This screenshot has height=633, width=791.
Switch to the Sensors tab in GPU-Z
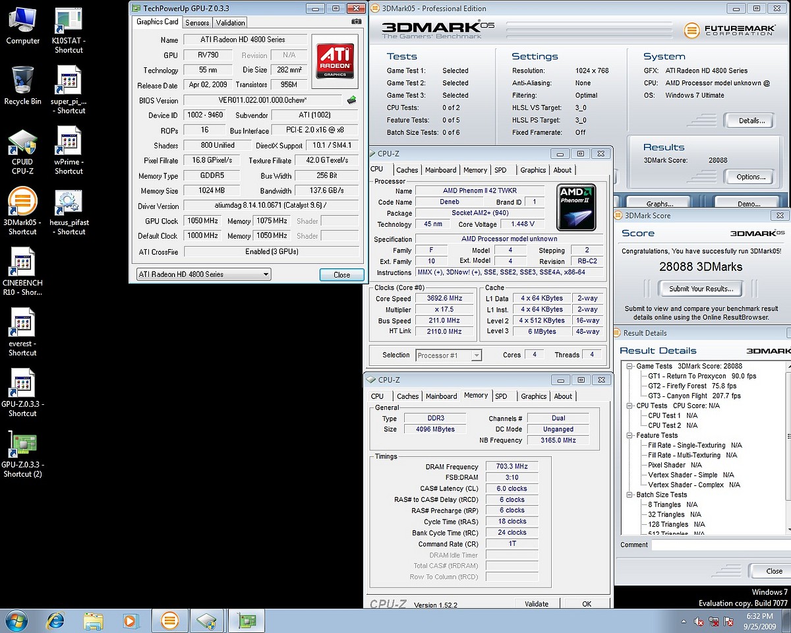197,22
